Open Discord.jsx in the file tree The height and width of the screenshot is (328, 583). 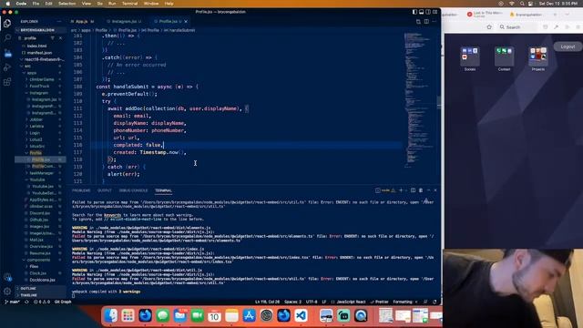coord(39,213)
